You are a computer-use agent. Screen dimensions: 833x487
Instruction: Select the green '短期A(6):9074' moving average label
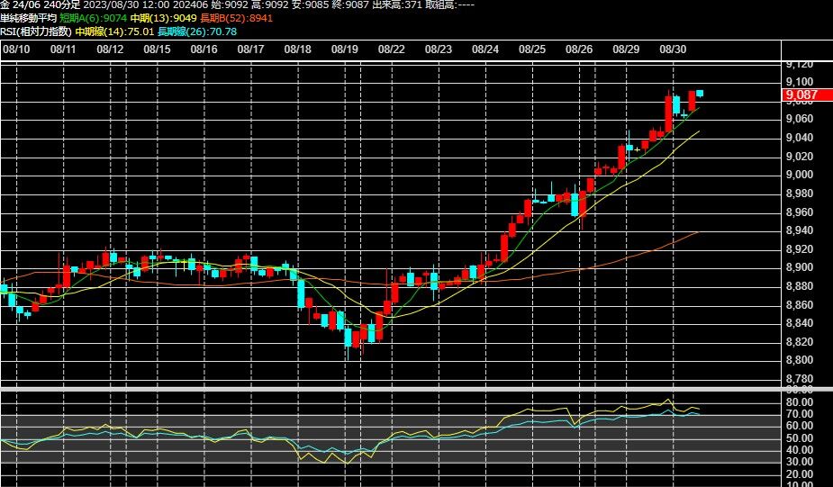tap(93, 18)
